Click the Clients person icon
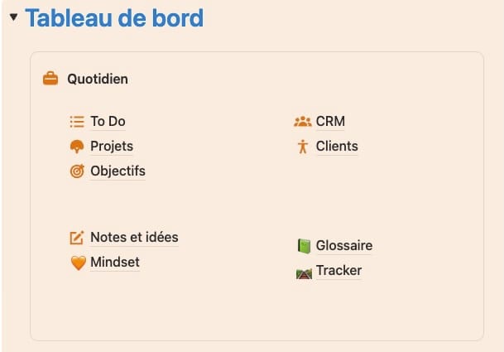The image size is (504, 352). pos(302,147)
